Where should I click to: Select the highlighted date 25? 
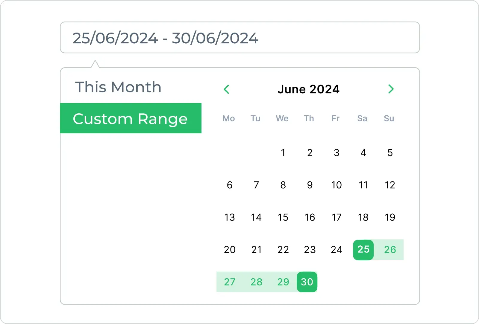coord(363,250)
